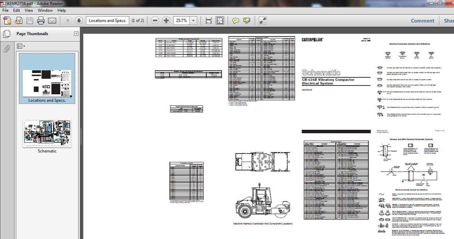Zoom in with plus button

coord(166,21)
